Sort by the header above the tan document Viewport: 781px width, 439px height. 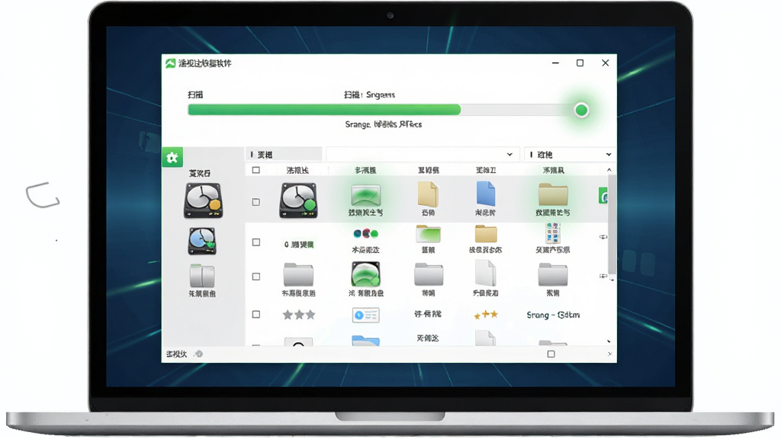point(429,170)
